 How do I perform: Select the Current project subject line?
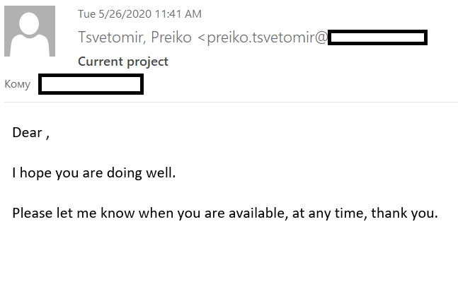[123, 61]
